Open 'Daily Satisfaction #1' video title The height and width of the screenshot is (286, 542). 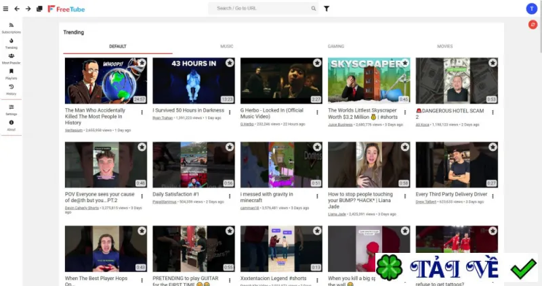point(176,194)
